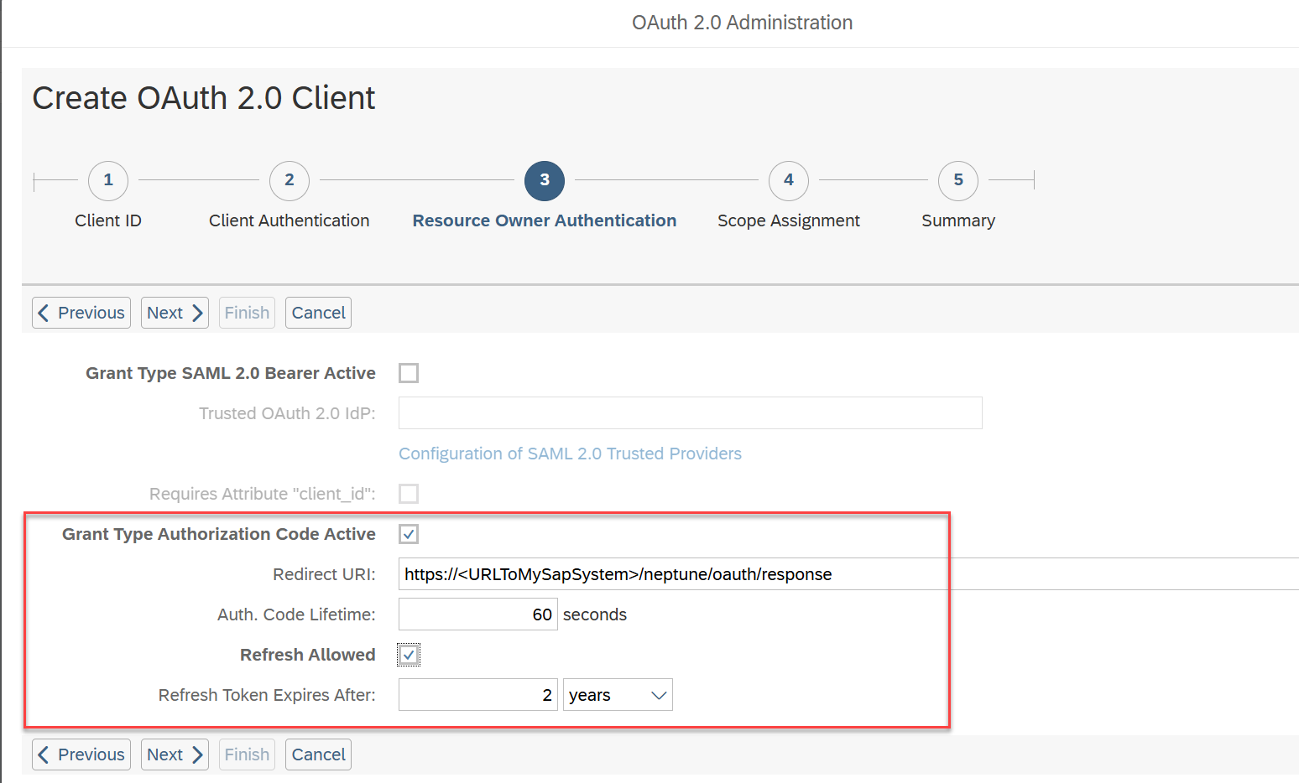Cancel the OAuth client creation

click(x=318, y=312)
